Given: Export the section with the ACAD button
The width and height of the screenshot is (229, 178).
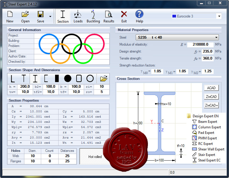Looking at the screenshot, I should click(211, 88).
